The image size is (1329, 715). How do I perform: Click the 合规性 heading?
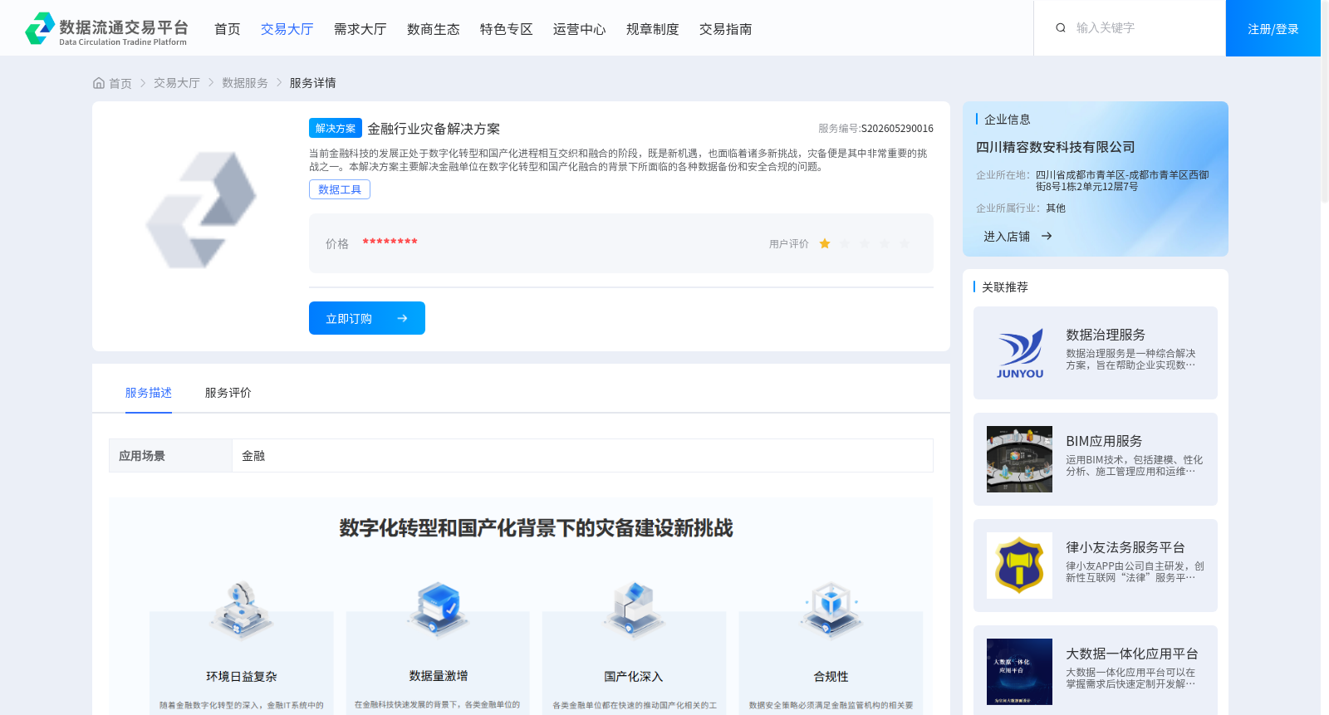(x=831, y=677)
